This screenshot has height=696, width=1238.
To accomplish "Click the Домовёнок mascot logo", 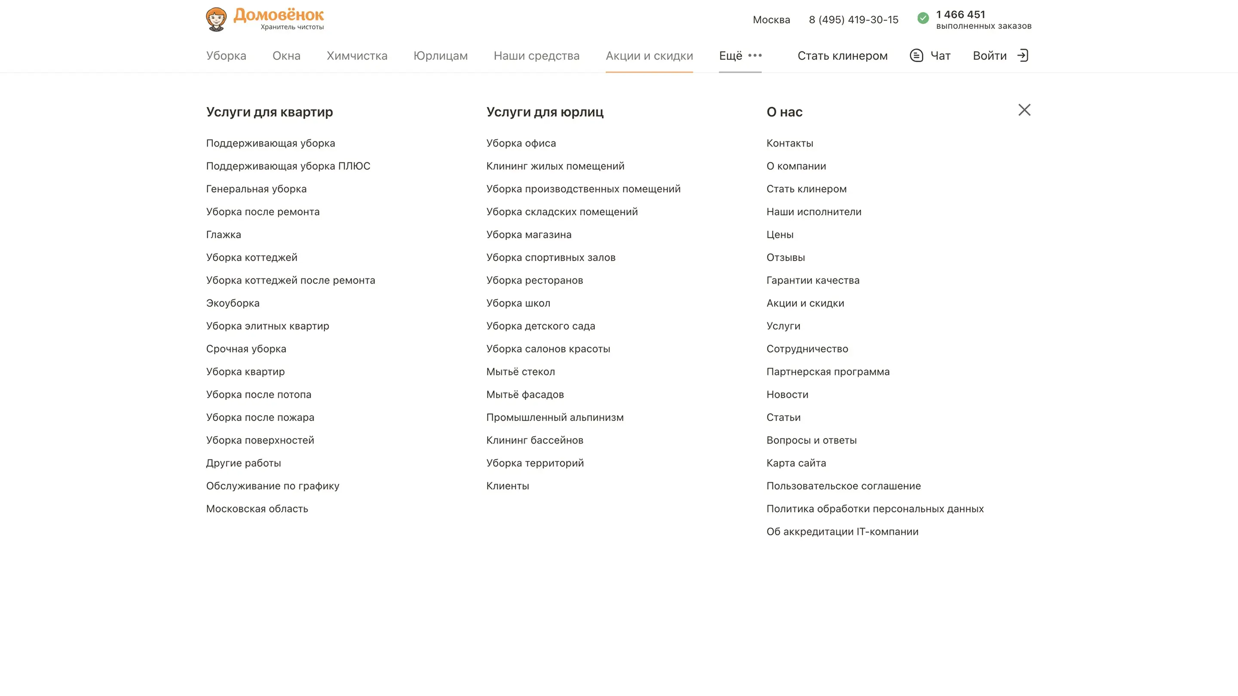I will tap(216, 19).
